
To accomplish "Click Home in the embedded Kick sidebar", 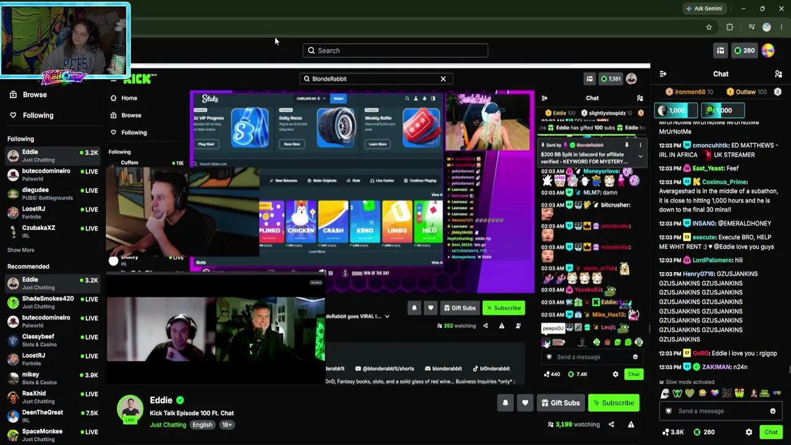I will coord(124,98).
